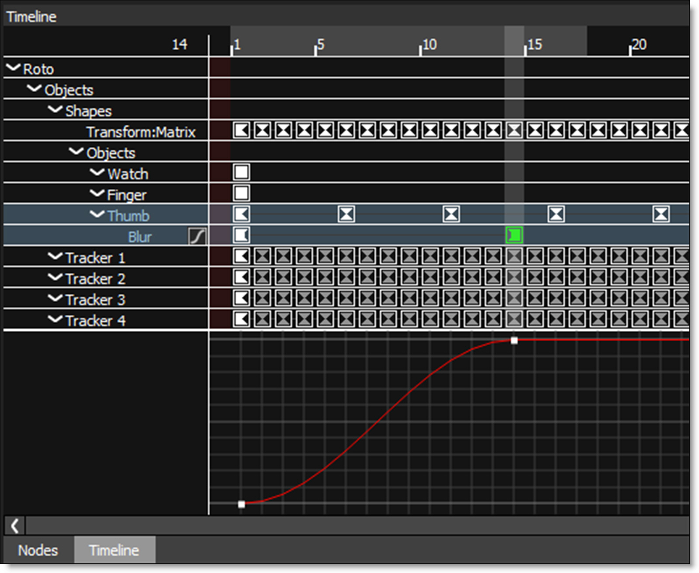Click the scroll left arrow button
Image resolution: width=699 pixels, height=573 pixels.
(x=15, y=526)
